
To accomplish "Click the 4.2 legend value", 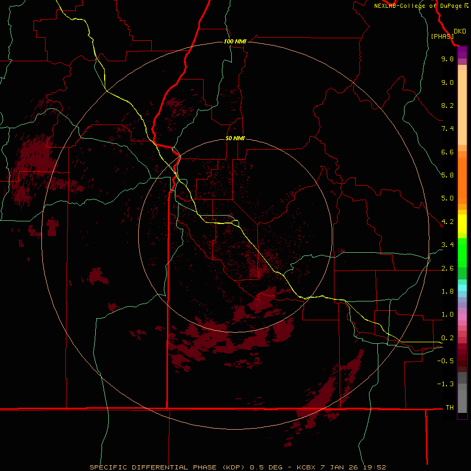I will click(x=447, y=222).
